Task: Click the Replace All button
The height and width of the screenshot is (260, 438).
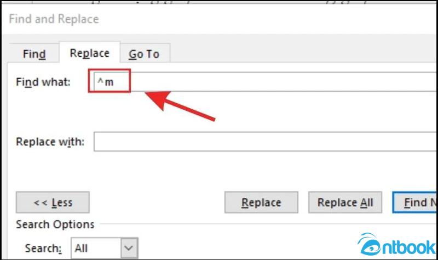Action: pos(345,202)
